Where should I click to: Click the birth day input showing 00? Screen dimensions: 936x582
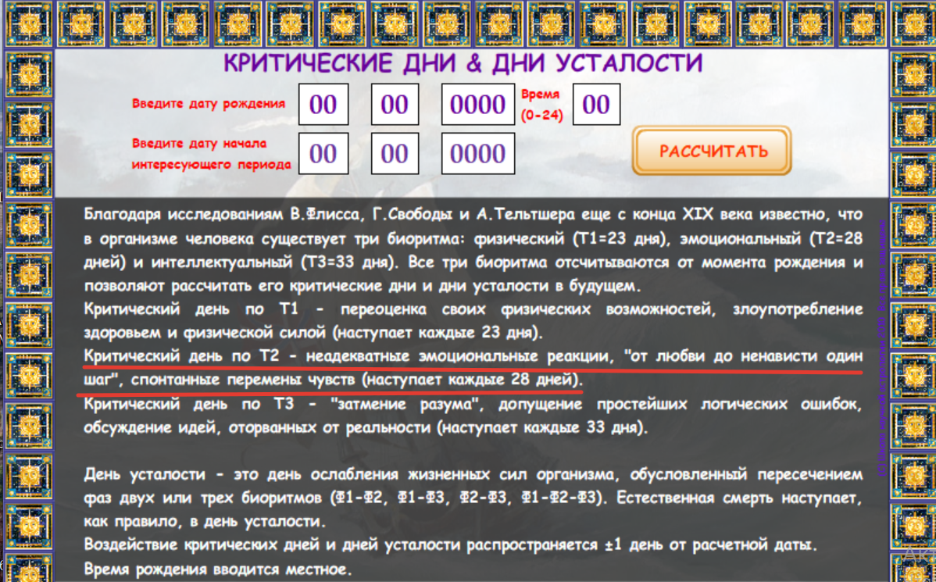click(323, 104)
